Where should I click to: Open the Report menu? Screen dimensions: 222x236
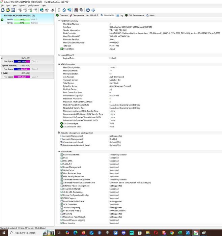tap(22, 5)
